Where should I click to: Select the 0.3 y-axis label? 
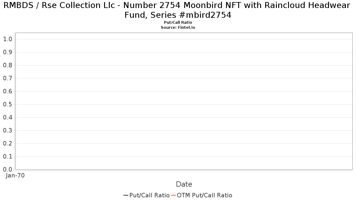tap(7, 130)
